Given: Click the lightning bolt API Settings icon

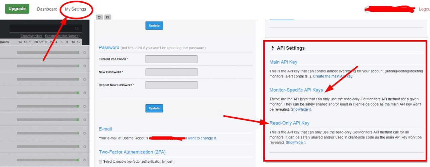Looking at the screenshot, I should 272,48.
